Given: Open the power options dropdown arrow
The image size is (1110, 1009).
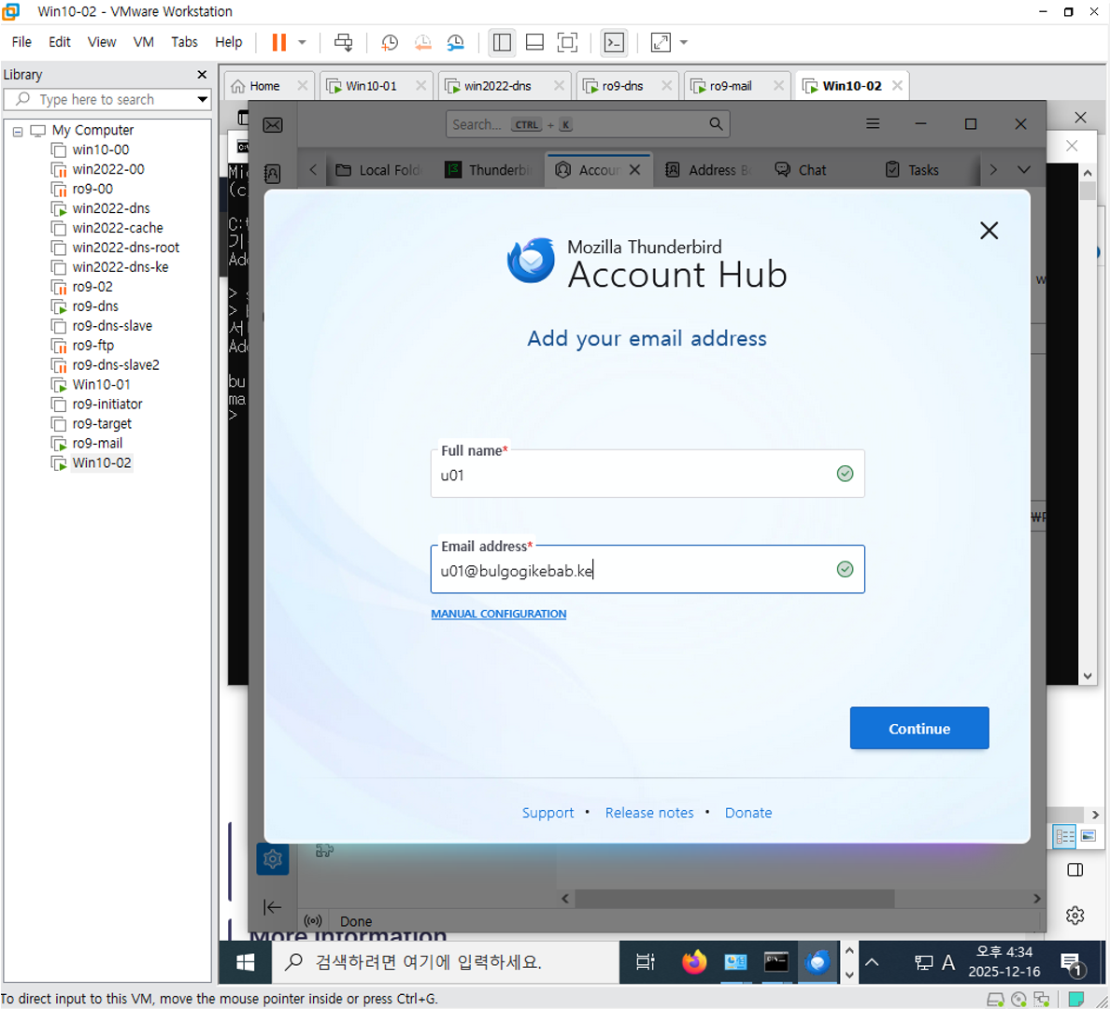Looking at the screenshot, I should tap(303, 42).
